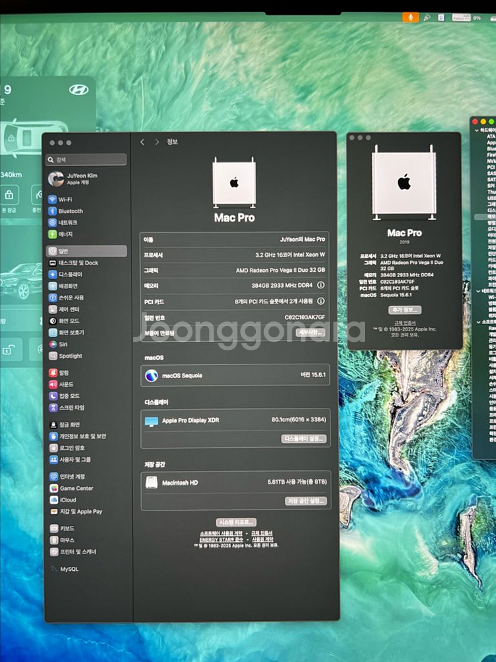The height and width of the screenshot is (662, 496).
Task: Collapse 네트워크 tree in System Information
Action: pyautogui.click(x=478, y=291)
